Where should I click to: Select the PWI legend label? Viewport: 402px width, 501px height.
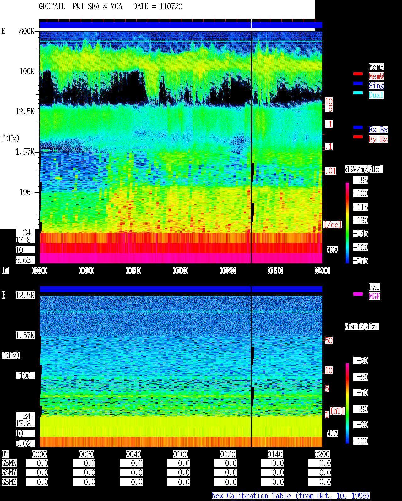[x=374, y=287]
